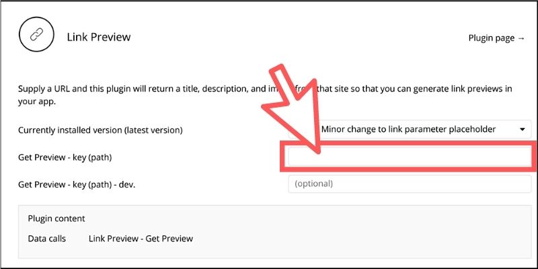The image size is (538, 269).
Task: Click the version dropdown caret arrow
Action: point(523,130)
